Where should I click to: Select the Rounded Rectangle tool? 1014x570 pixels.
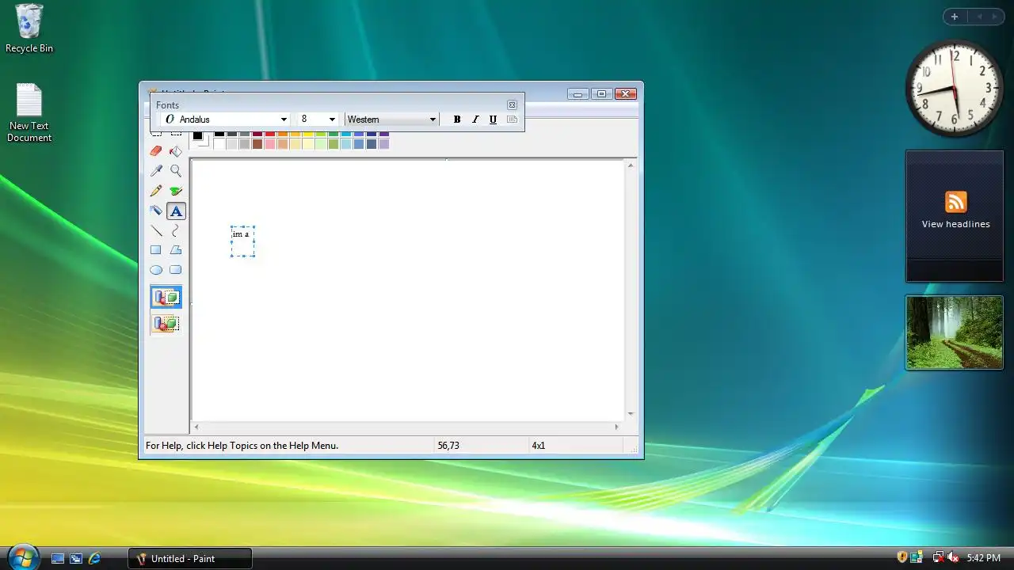click(176, 270)
